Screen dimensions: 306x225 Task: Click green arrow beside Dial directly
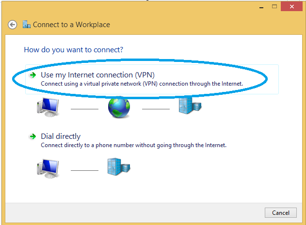tap(33, 136)
